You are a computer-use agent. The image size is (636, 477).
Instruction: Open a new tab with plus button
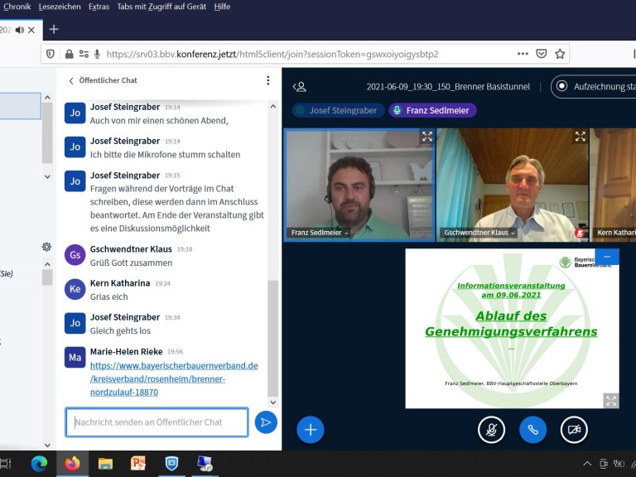54,29
